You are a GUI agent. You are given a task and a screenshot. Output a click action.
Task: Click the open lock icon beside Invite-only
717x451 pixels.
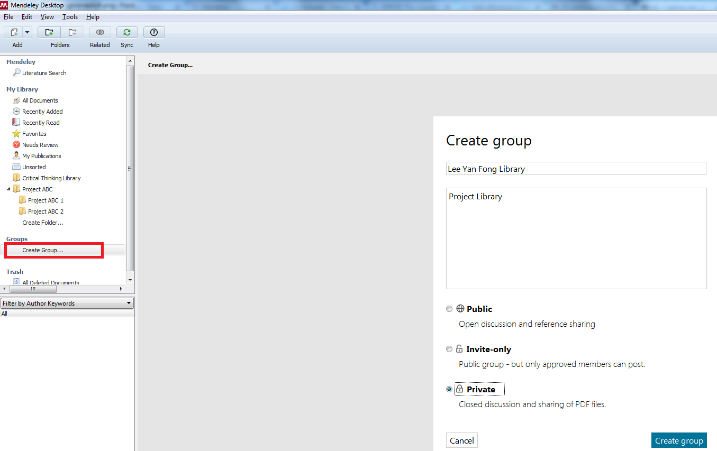click(459, 349)
